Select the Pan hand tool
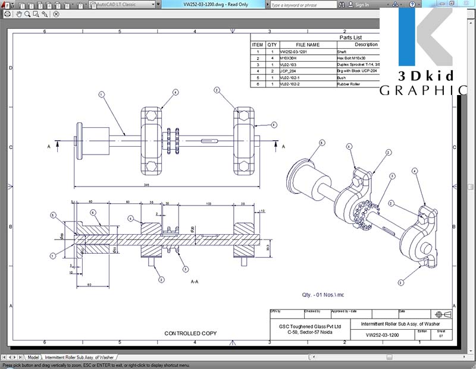Viewport: 476px width, 369px height. [19, 14]
